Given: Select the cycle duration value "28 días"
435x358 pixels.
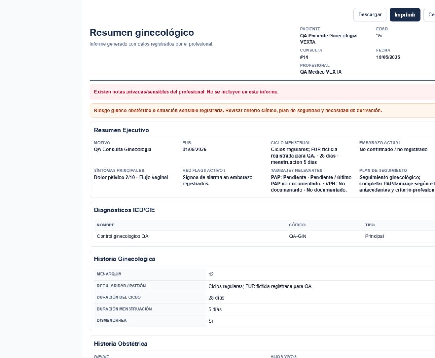Looking at the screenshot, I should point(216,298).
